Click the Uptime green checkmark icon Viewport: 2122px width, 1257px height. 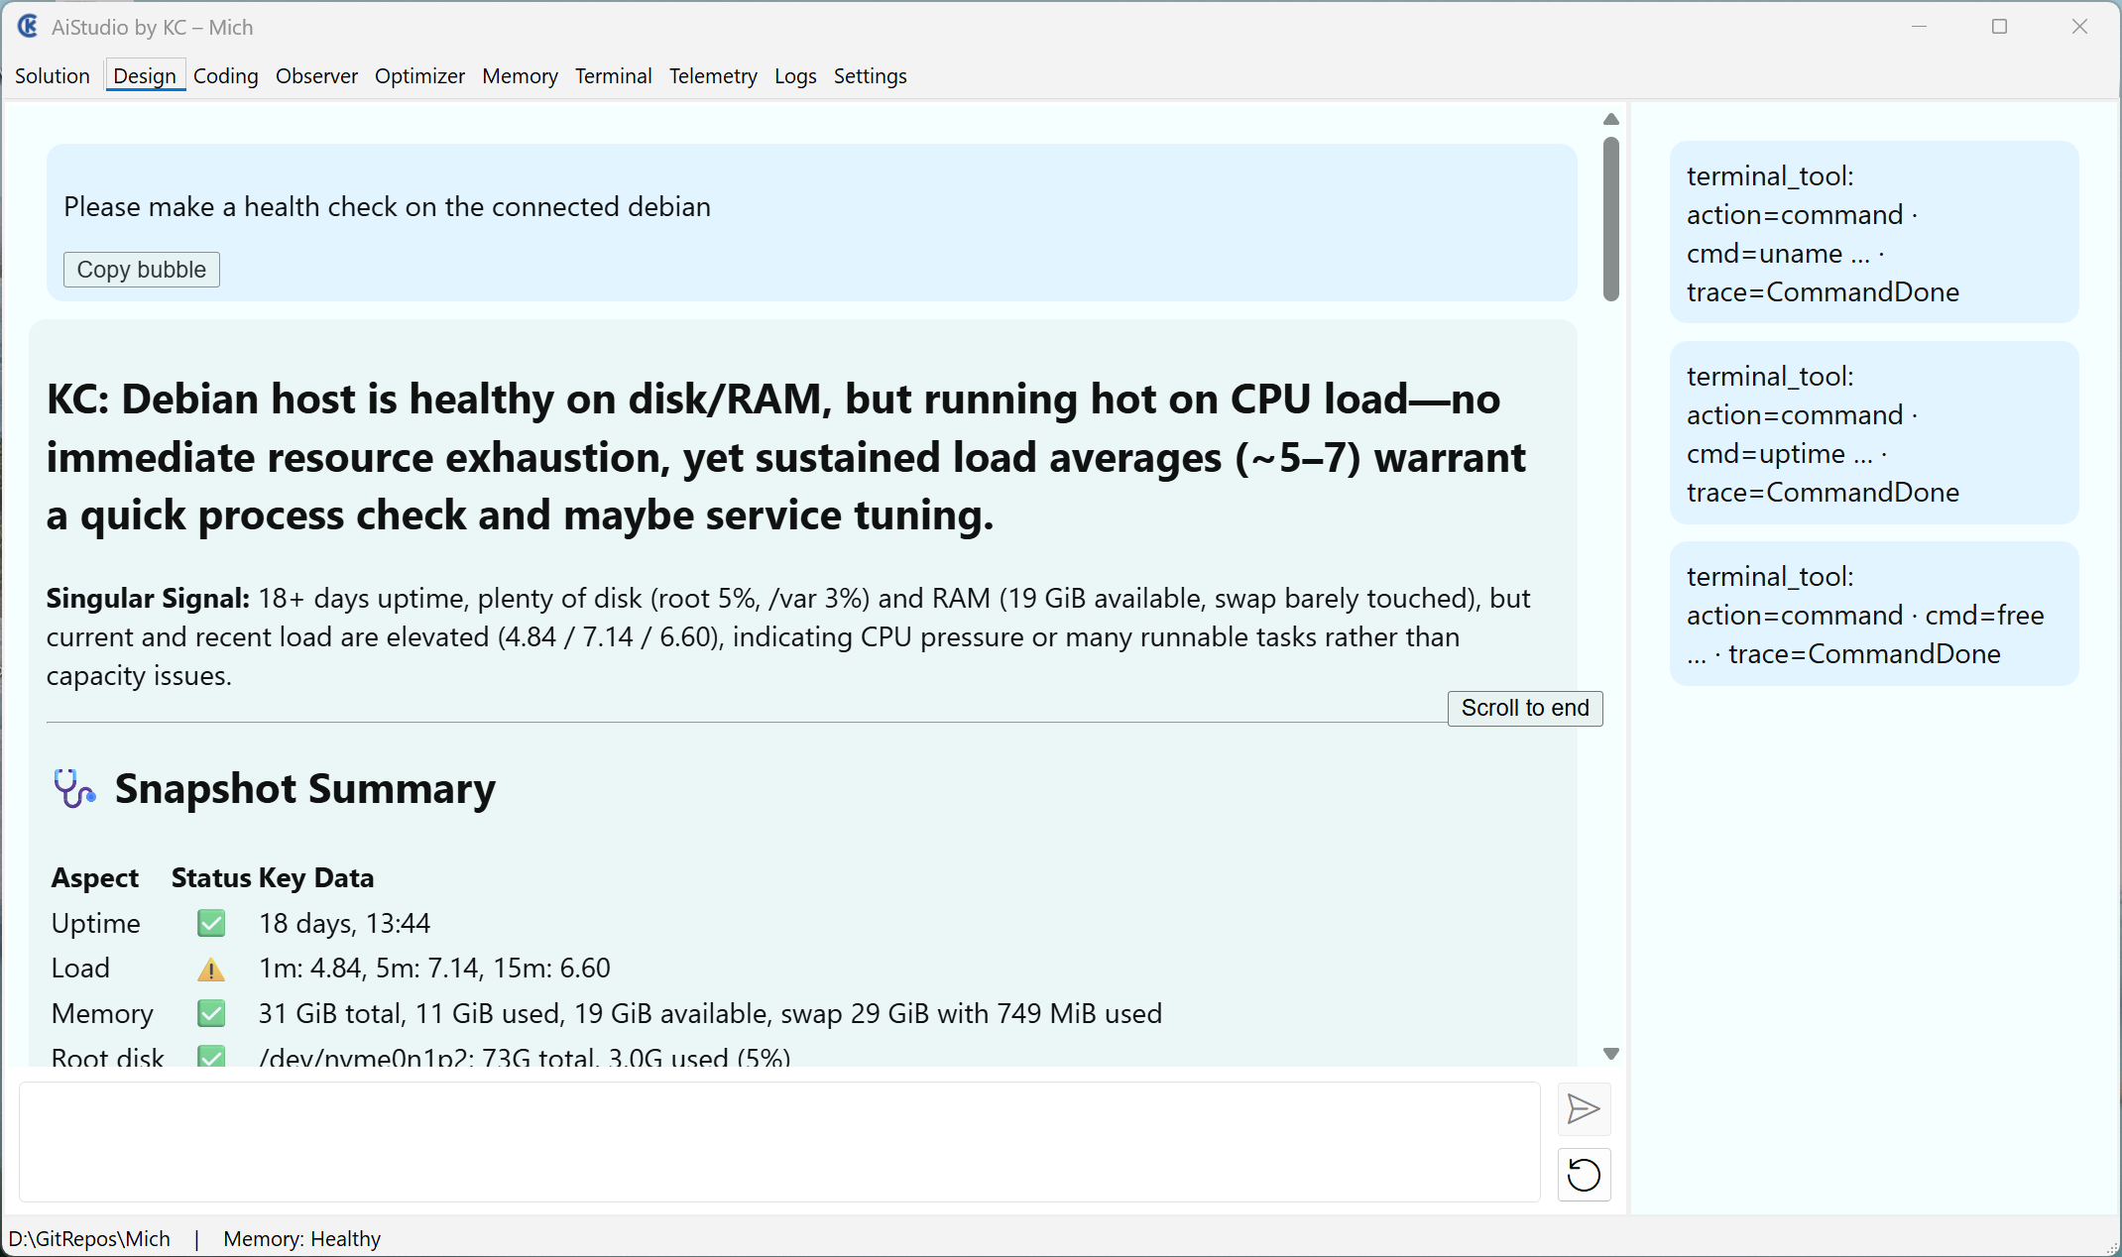[x=211, y=923]
